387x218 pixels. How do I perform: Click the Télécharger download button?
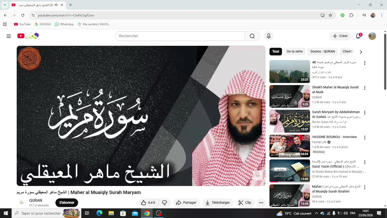pyautogui.click(x=217, y=203)
